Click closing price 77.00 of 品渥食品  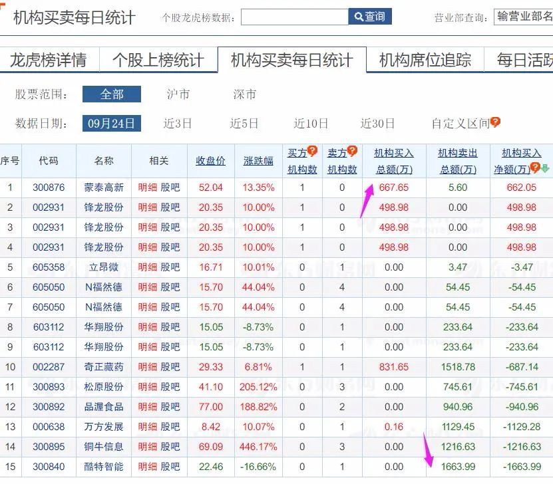pos(210,407)
